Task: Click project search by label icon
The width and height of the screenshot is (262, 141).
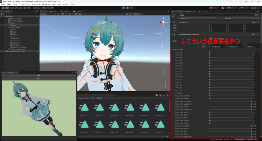Action: 160,95
